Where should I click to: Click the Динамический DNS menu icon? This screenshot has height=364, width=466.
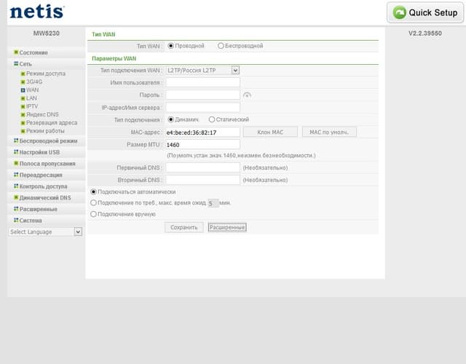16,197
